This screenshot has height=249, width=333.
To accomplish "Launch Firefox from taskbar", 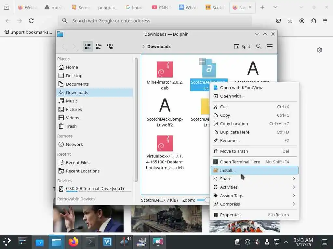I will coord(73,242).
